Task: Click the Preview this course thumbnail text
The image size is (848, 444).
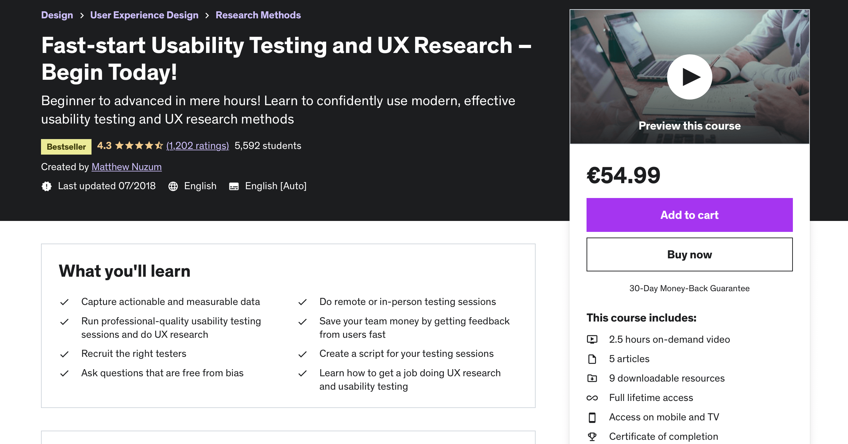Action: coord(689,126)
